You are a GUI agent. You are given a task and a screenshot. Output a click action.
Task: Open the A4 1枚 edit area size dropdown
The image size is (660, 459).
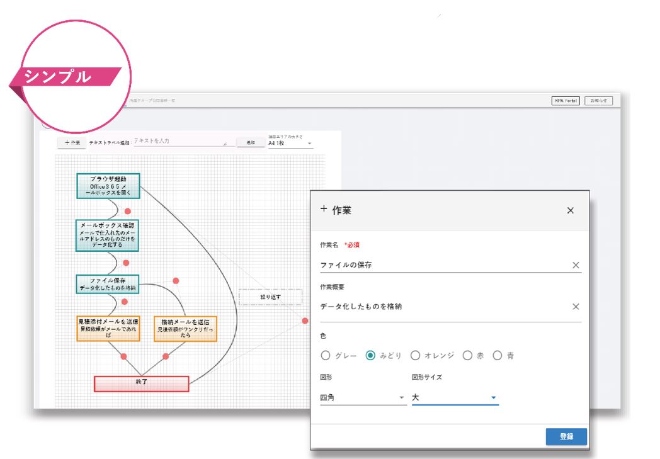click(290, 143)
